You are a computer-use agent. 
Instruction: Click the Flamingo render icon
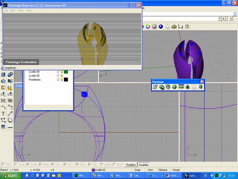point(155,87)
